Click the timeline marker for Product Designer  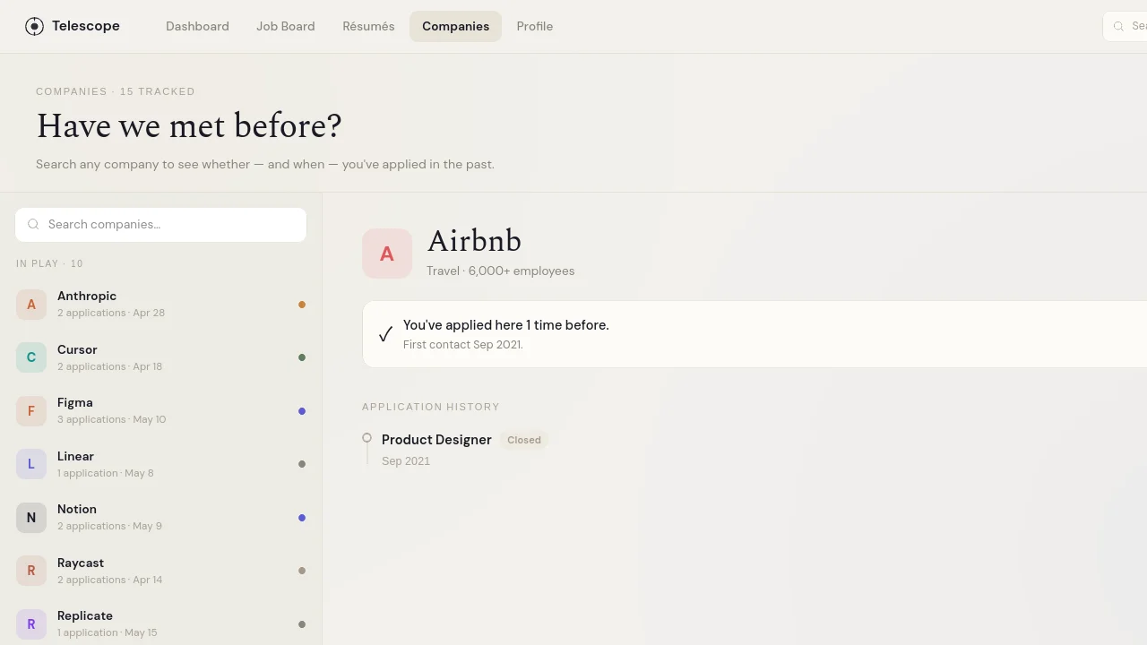pyautogui.click(x=367, y=438)
